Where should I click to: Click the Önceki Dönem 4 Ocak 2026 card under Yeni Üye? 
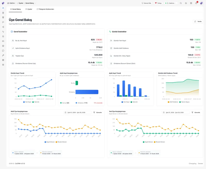point(149,153)
